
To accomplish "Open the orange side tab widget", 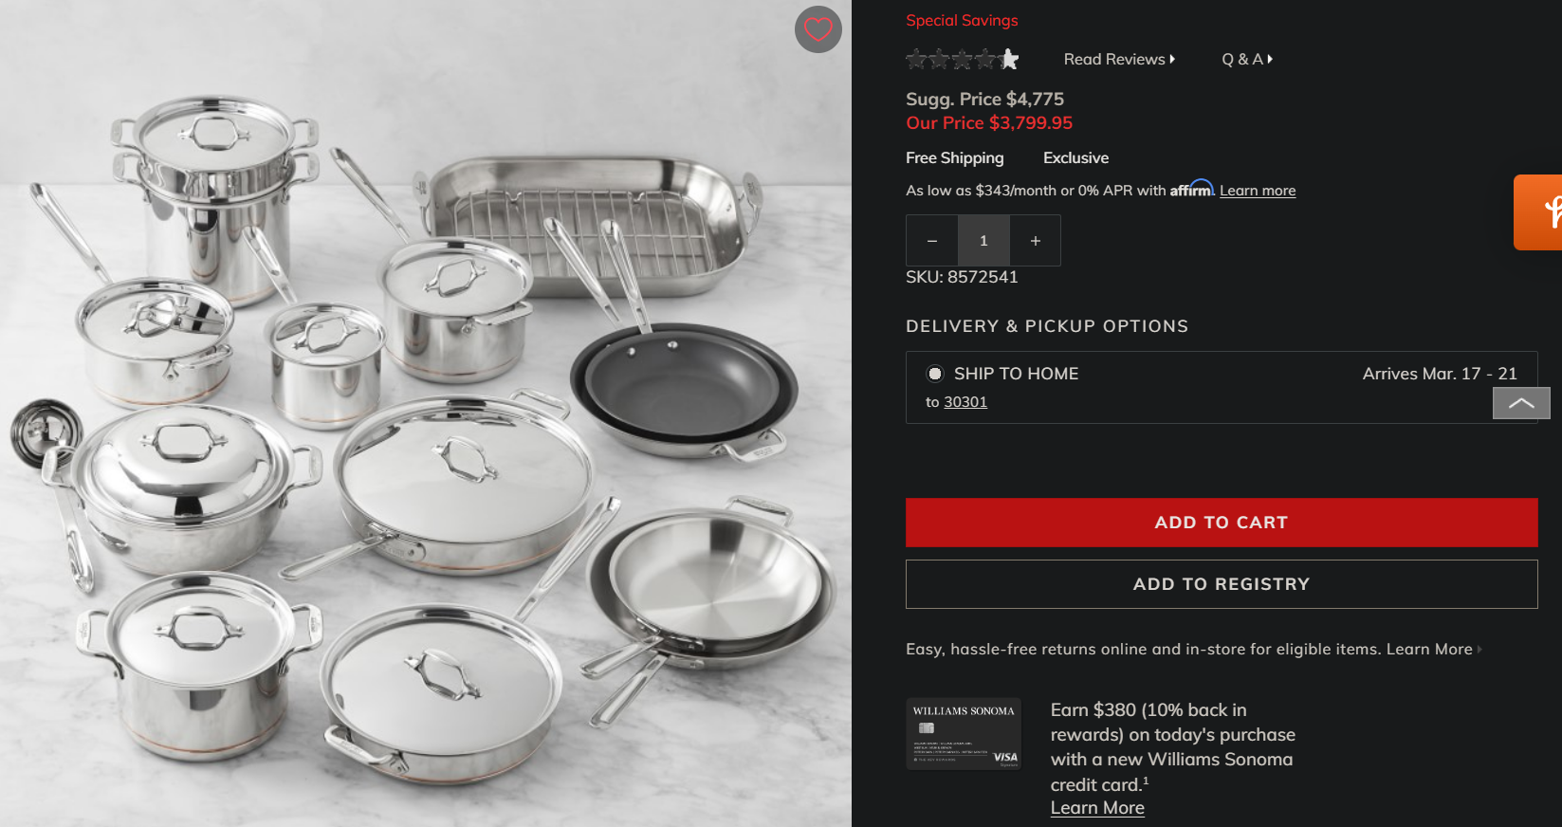I will (x=1538, y=212).
